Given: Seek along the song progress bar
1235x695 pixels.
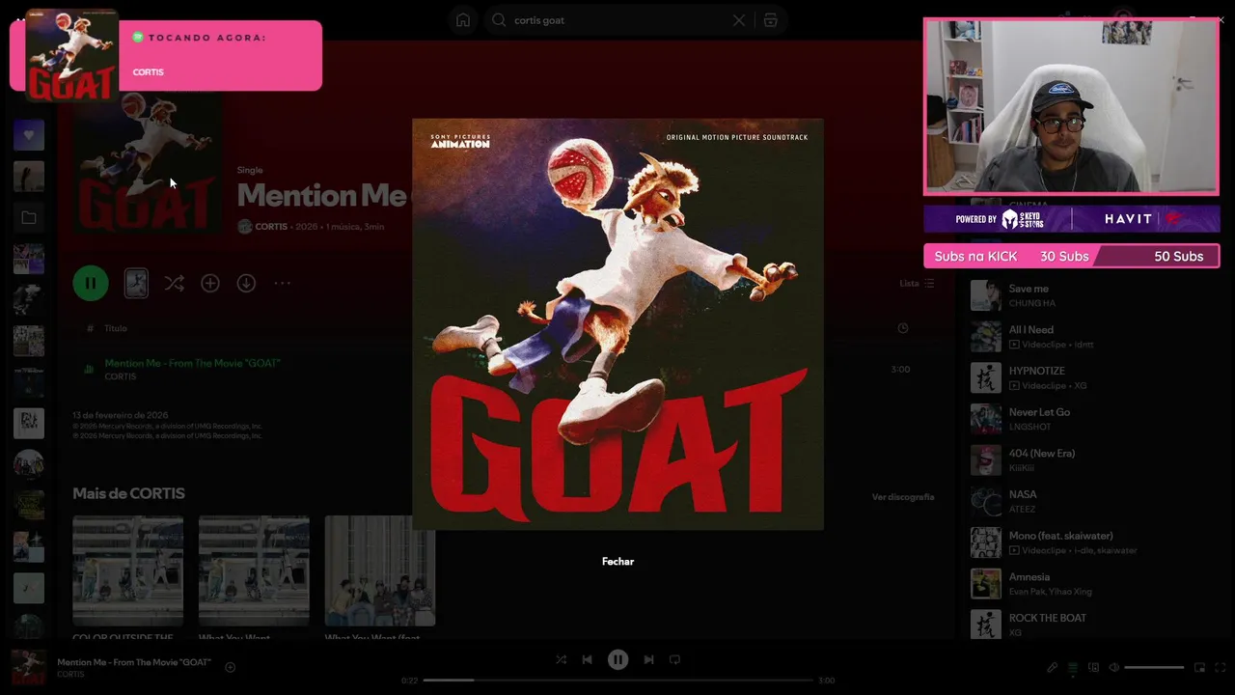Looking at the screenshot, I should point(617,681).
